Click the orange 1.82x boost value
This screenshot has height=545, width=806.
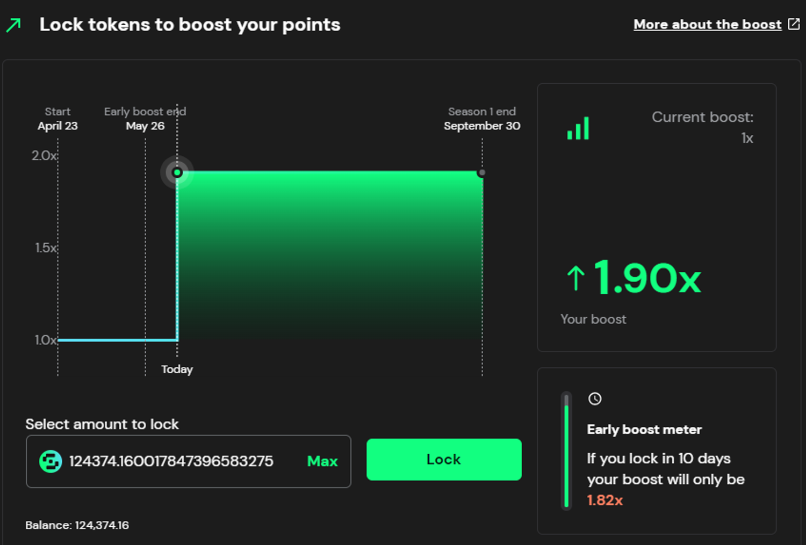click(605, 500)
